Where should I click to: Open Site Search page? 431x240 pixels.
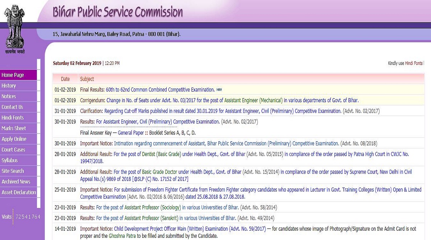pos(18,171)
